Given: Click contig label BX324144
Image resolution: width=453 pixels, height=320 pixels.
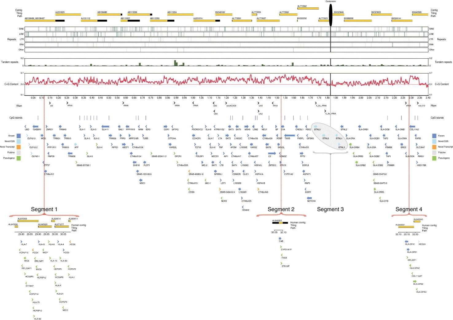Looking at the screenshot, I should 396,18.
